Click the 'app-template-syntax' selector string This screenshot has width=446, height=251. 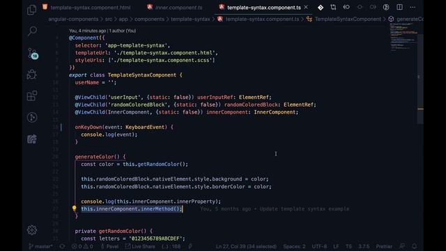[137, 45]
